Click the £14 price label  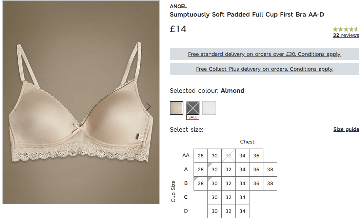coord(178,29)
